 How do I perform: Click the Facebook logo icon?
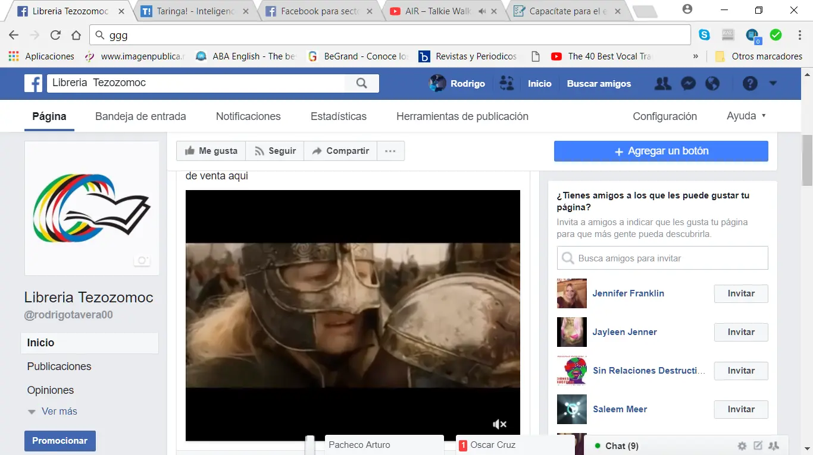pyautogui.click(x=33, y=83)
